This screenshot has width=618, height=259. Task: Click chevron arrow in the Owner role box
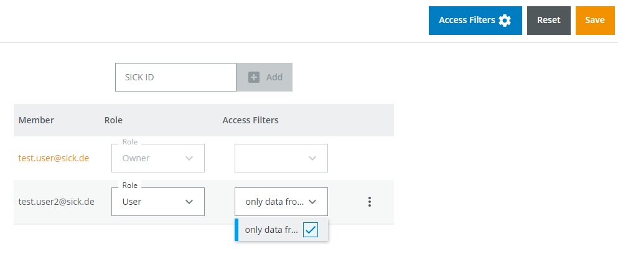click(x=189, y=158)
